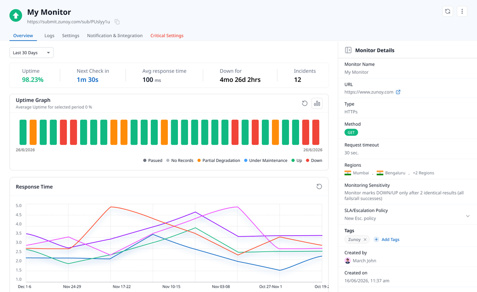Open the Critical Settings tab

(x=166, y=36)
